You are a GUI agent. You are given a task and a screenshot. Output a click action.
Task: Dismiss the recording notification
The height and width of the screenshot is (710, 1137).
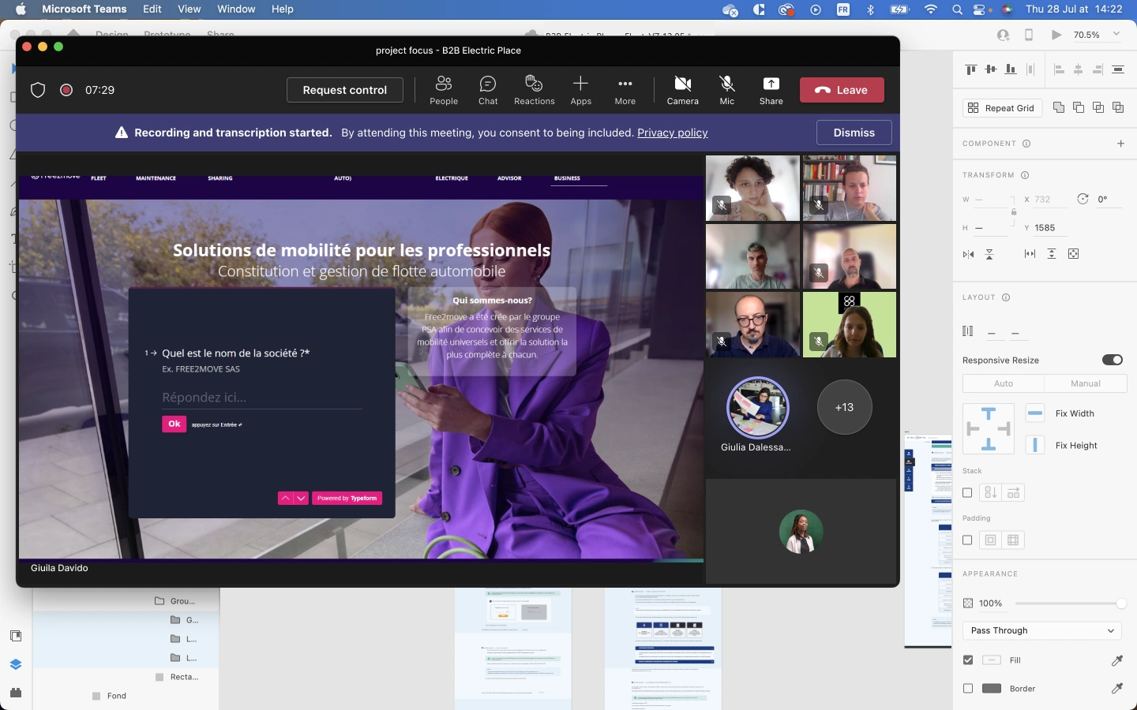(854, 133)
